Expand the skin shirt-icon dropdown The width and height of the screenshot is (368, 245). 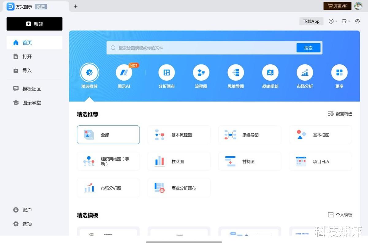pos(346,21)
